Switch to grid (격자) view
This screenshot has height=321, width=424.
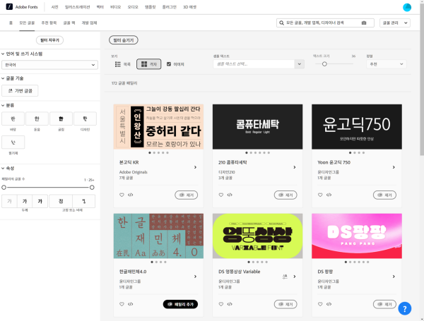pyautogui.click(x=148, y=64)
